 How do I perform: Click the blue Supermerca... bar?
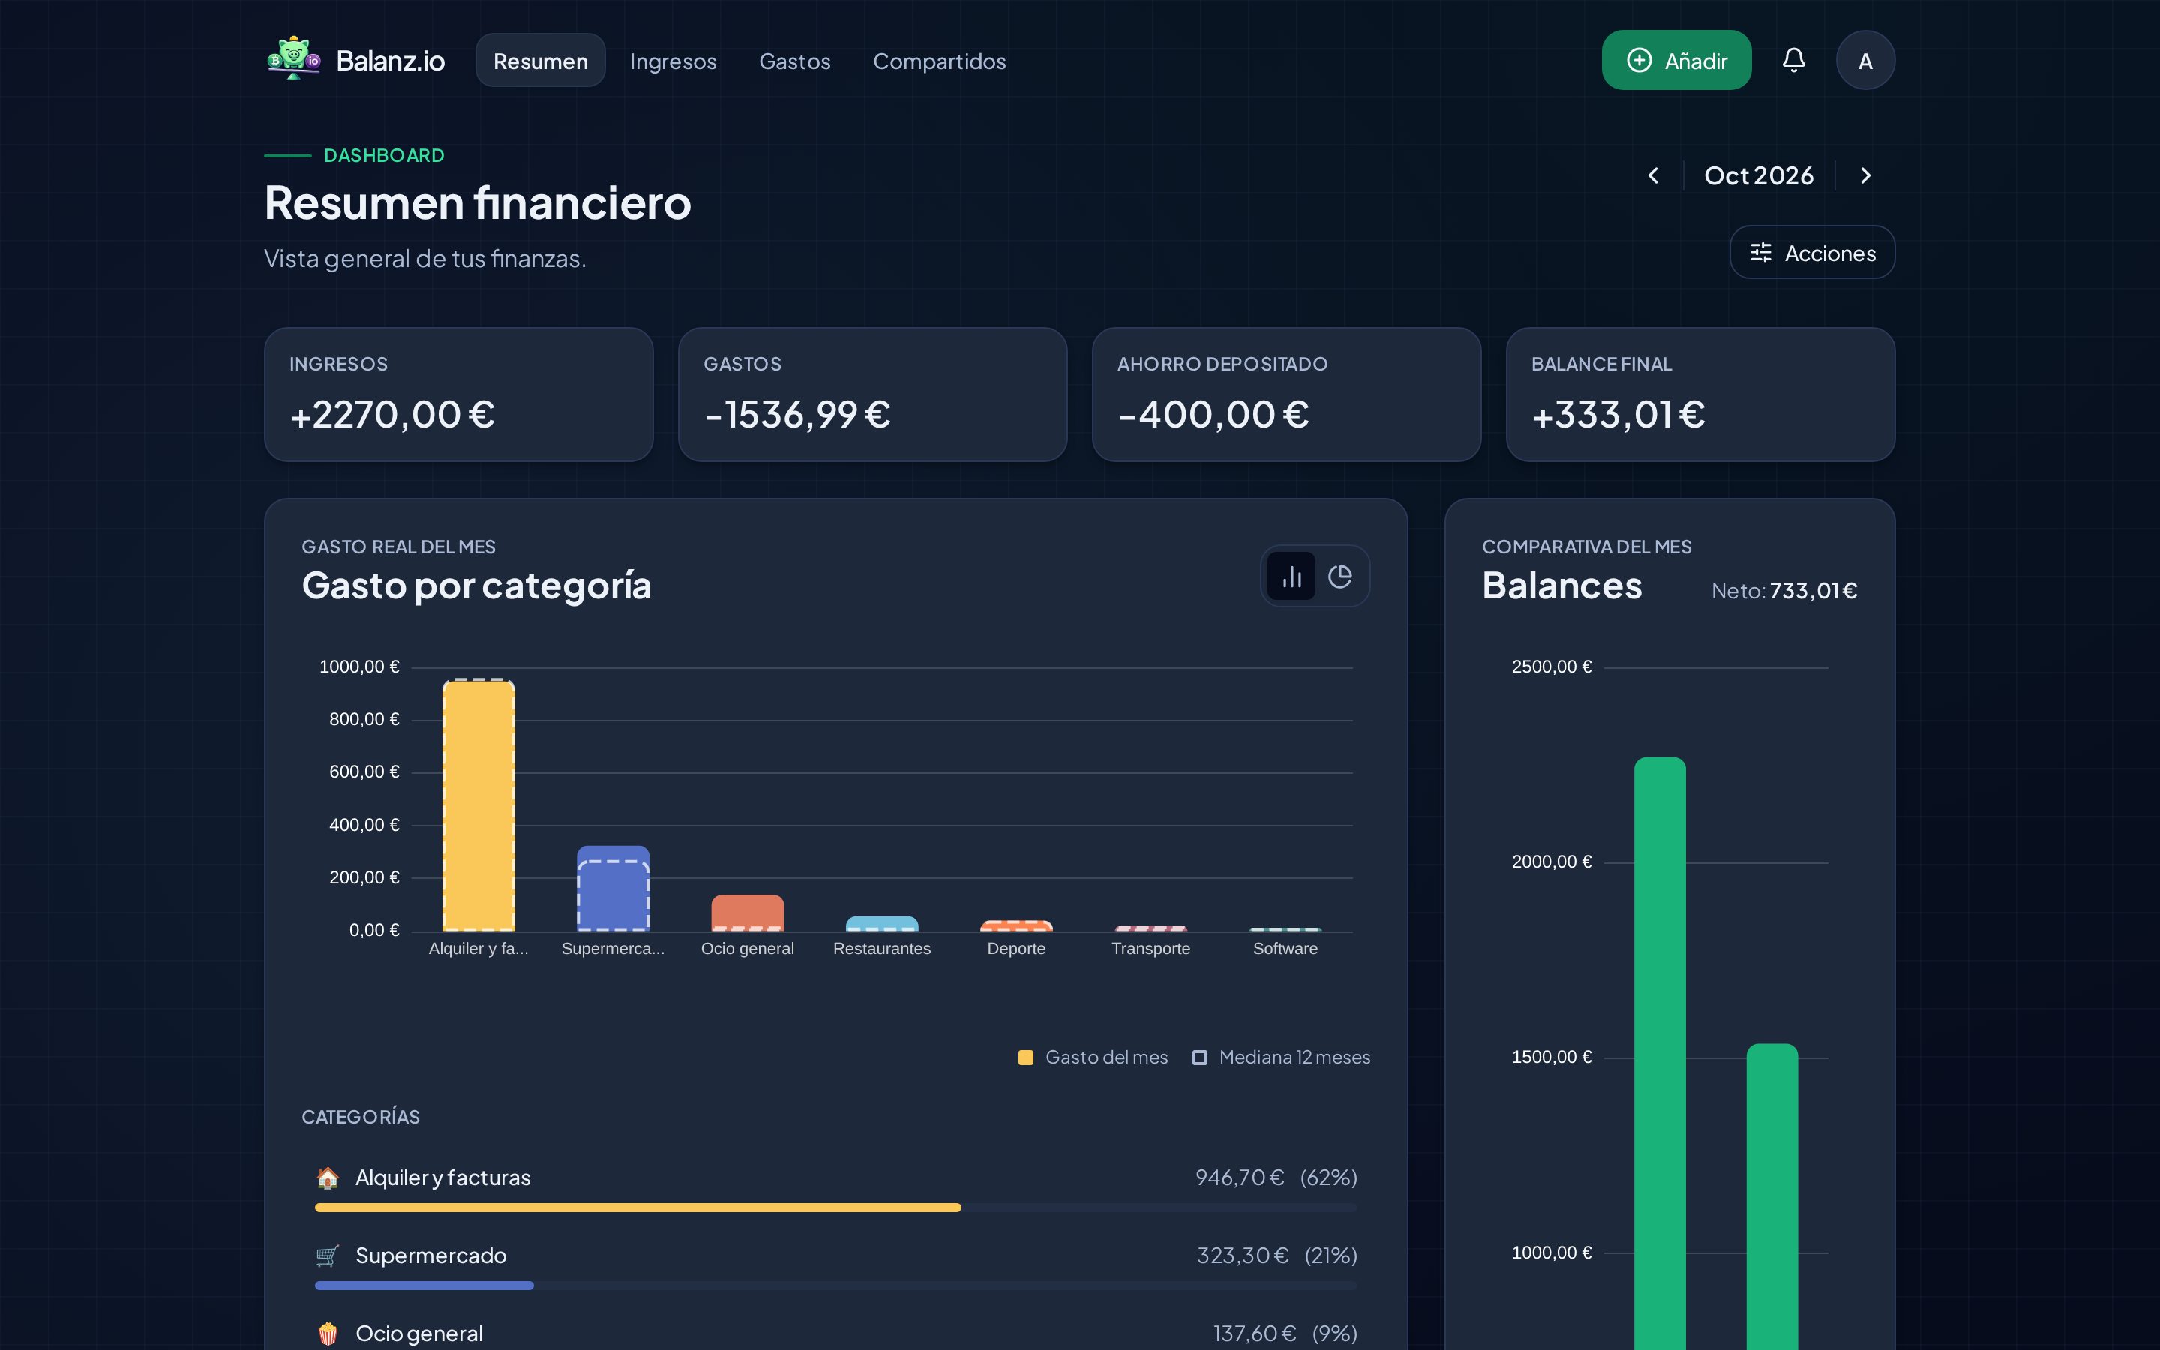tap(613, 889)
